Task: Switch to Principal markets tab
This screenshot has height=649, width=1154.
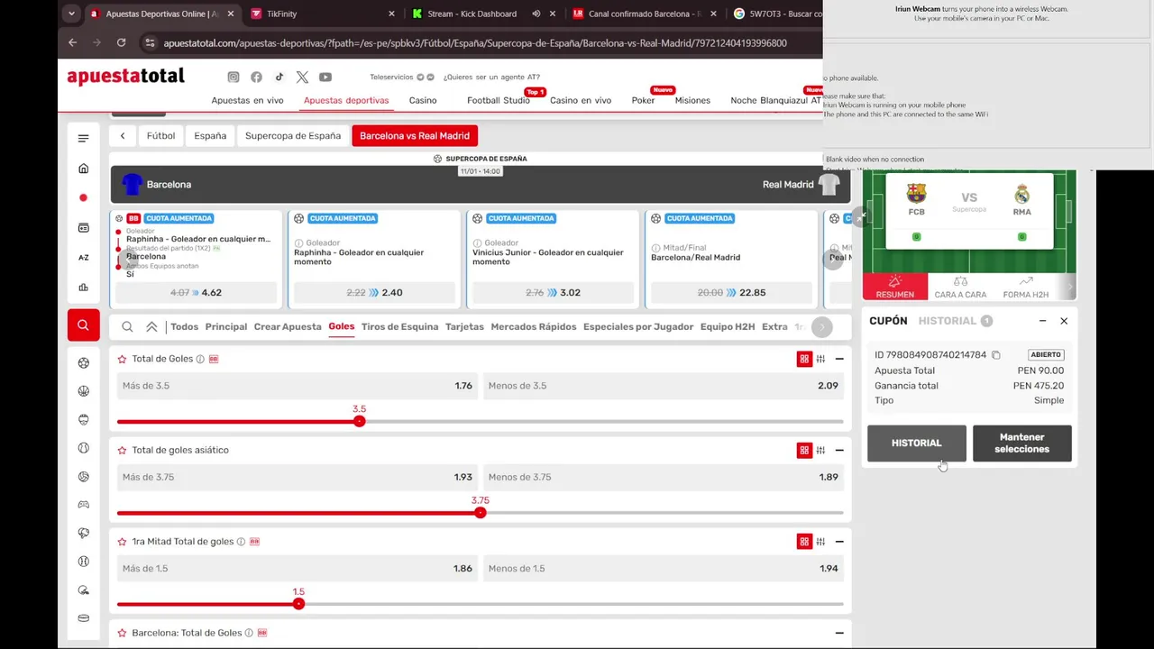Action: [226, 327]
